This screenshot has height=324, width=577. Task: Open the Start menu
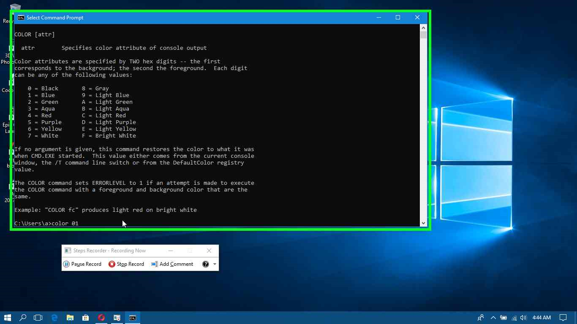point(8,317)
